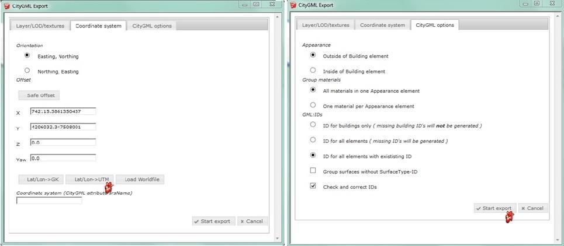Start export in left CityGML window
Image resolution: width=564 pixels, height=246 pixels.
pyautogui.click(x=214, y=222)
